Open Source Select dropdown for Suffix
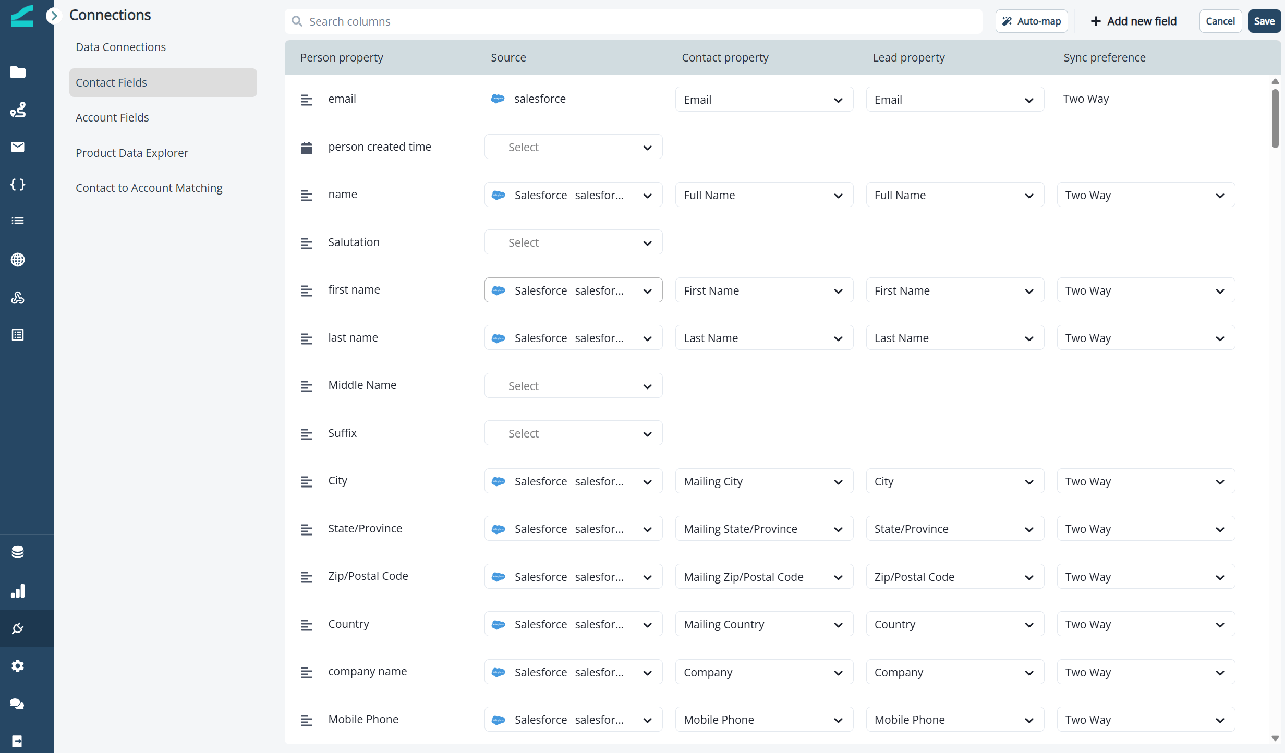The width and height of the screenshot is (1285, 753). click(573, 433)
